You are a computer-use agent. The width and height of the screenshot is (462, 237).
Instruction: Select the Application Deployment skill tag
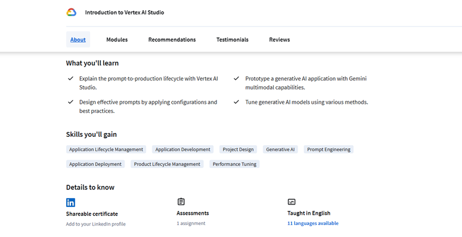[x=96, y=164]
